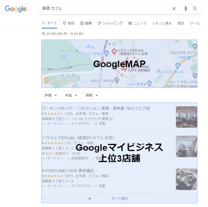Click the Google logo
This screenshot has width=208, height=207.
click(15, 9)
